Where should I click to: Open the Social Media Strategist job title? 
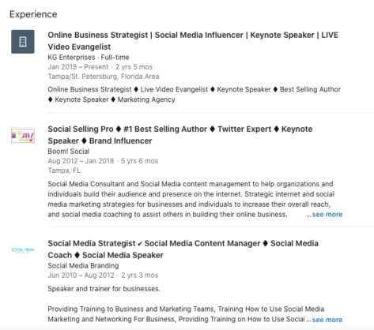pos(183,249)
